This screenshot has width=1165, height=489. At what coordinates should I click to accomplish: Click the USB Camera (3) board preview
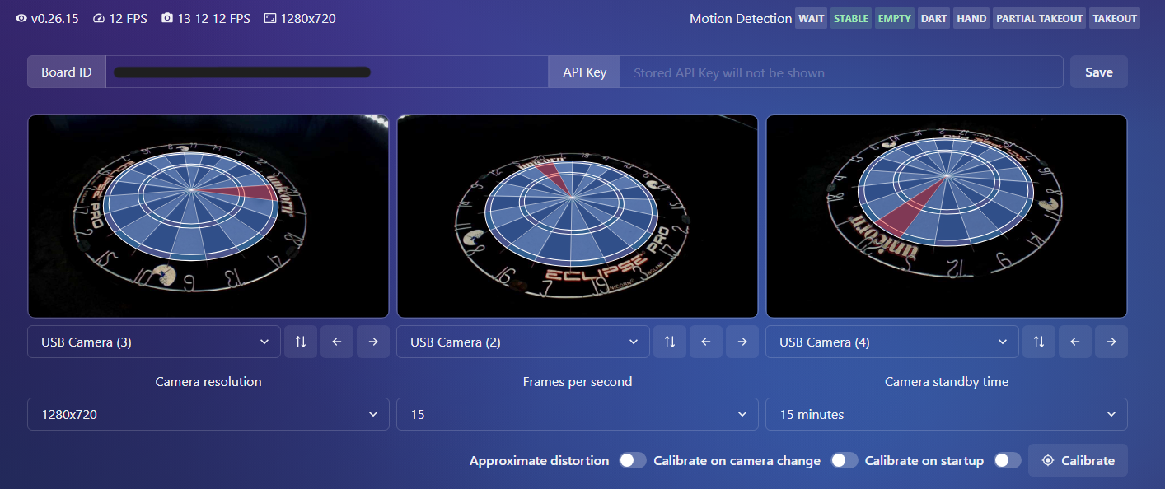coord(208,216)
